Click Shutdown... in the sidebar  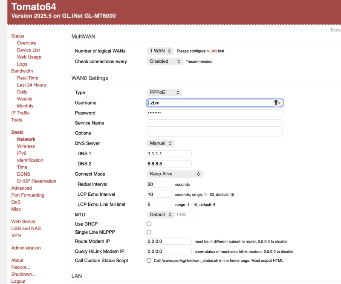coord(23,274)
